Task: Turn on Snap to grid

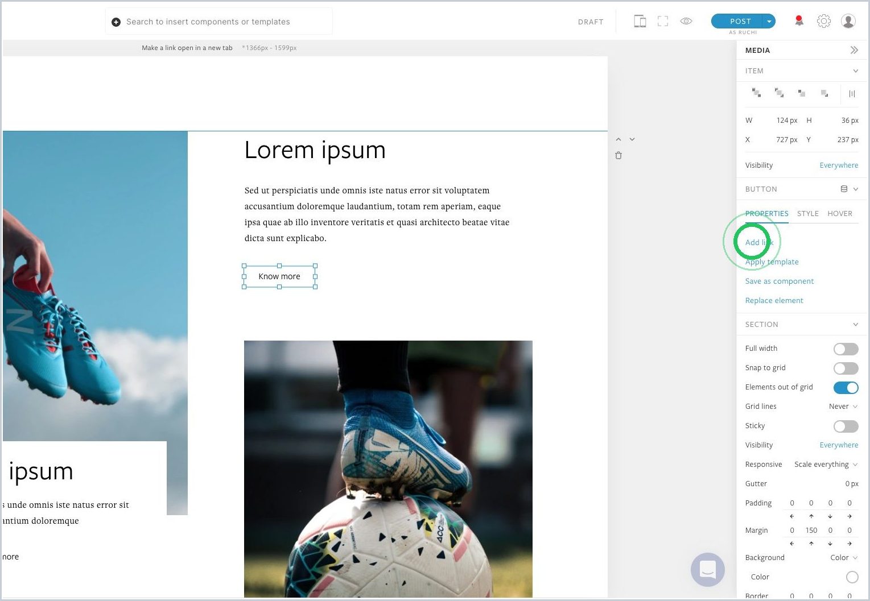Action: click(846, 368)
